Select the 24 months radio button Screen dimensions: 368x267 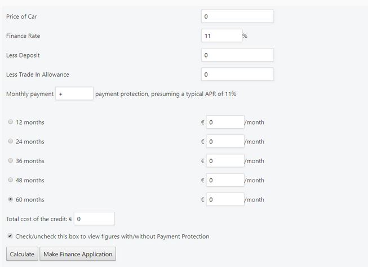pos(11,142)
